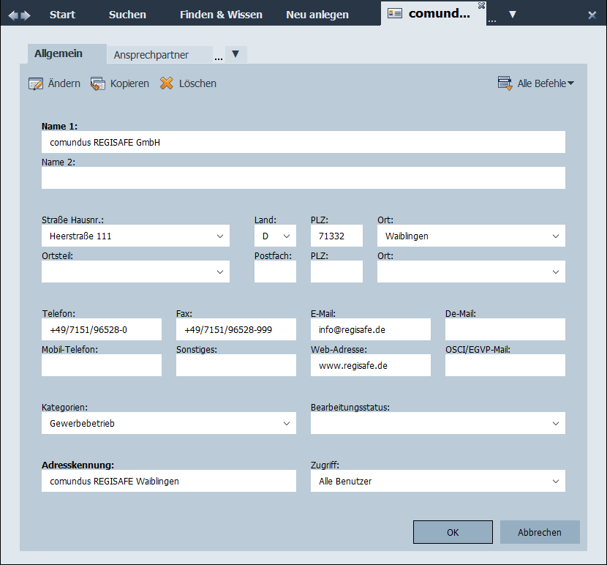Open the Land country dropdown

click(286, 236)
